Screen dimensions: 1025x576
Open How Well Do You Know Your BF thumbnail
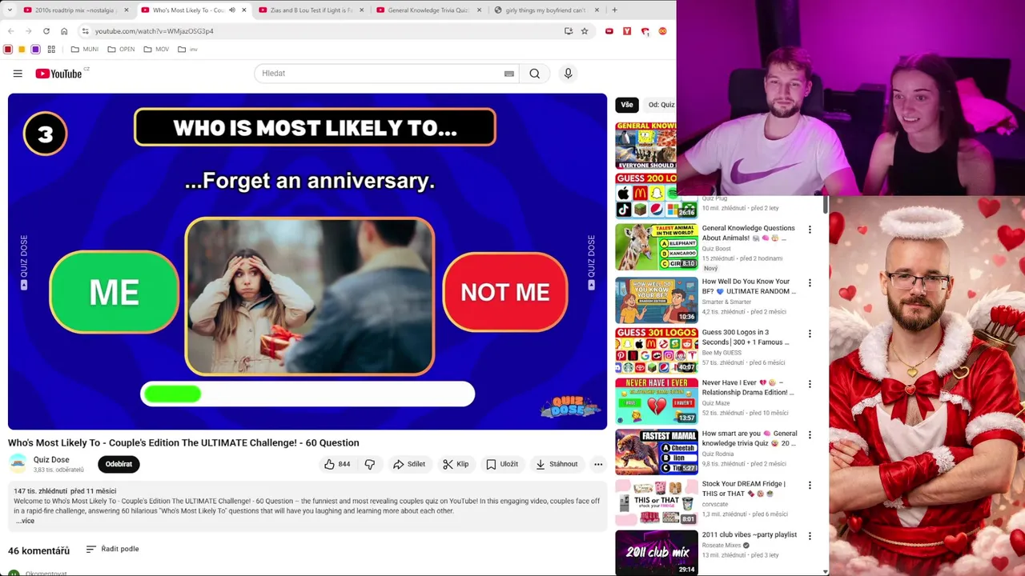coord(657,300)
